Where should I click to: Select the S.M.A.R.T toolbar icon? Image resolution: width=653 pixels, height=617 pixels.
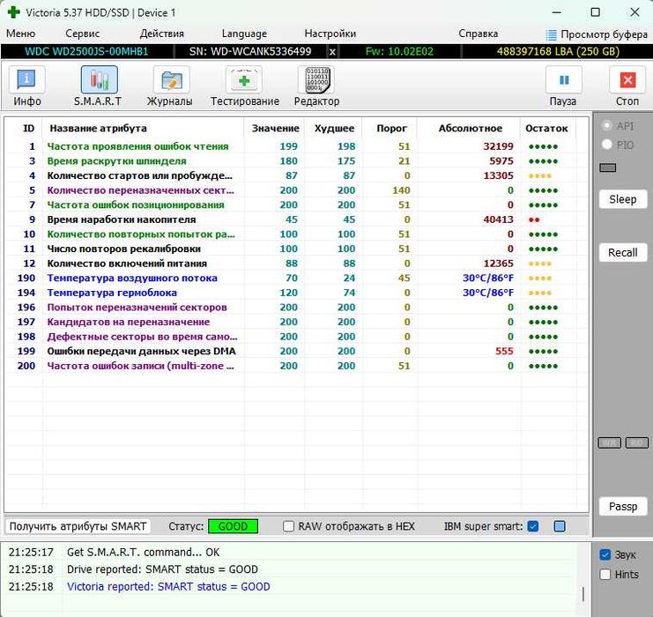coord(99,80)
